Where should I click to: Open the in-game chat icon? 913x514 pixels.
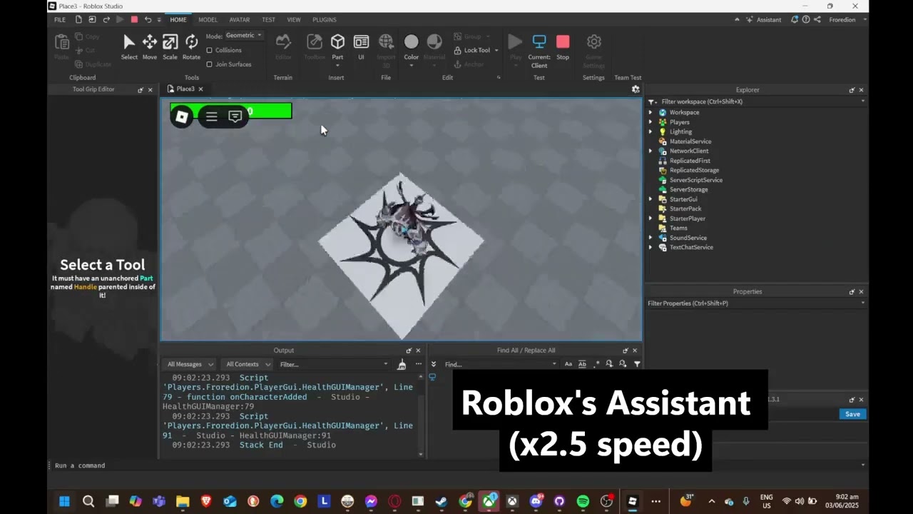coord(235,116)
